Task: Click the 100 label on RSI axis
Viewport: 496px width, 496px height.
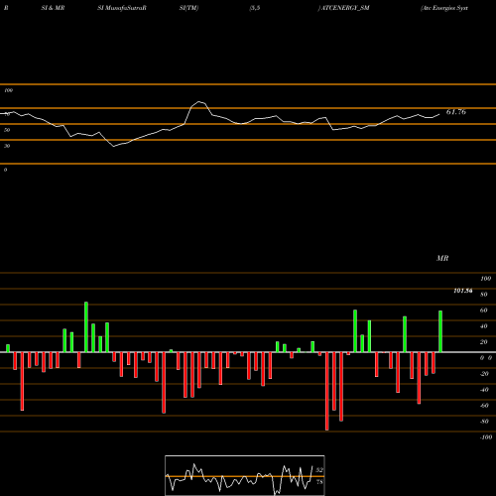Action: (x=8, y=90)
